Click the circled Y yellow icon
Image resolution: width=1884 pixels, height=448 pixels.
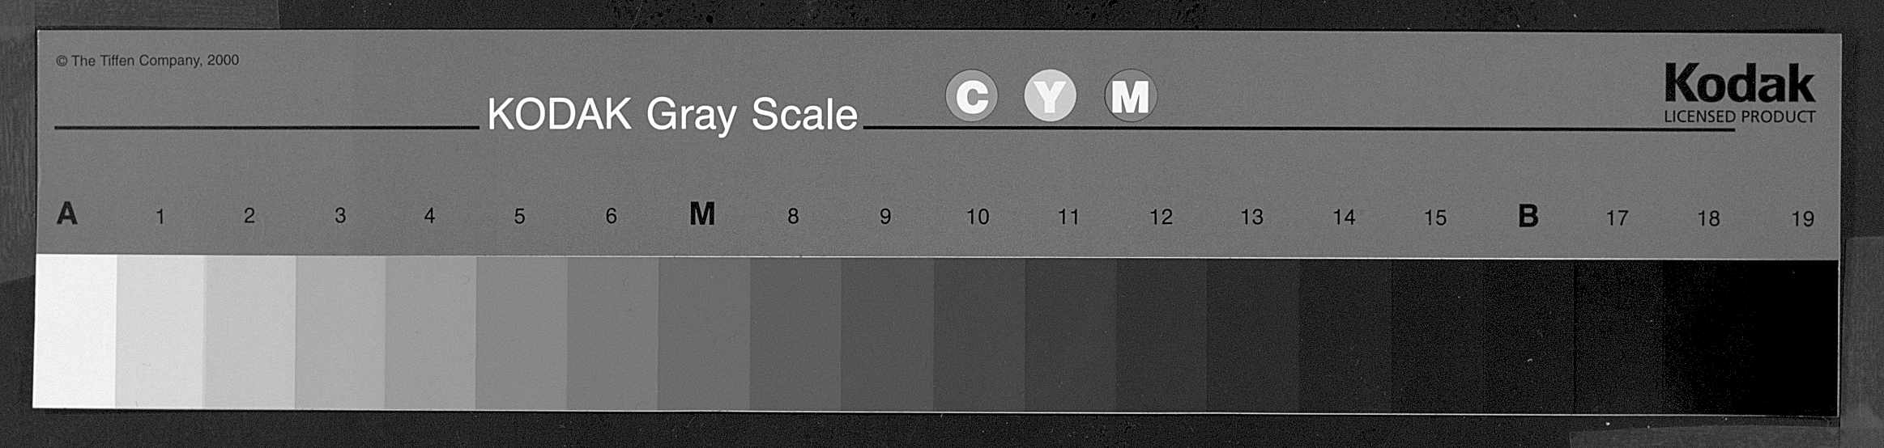point(1050,96)
